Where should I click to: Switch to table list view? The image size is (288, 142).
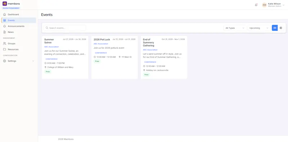[281, 28]
